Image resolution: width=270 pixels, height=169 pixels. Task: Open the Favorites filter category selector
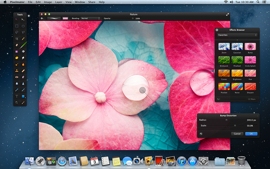coord(237,35)
